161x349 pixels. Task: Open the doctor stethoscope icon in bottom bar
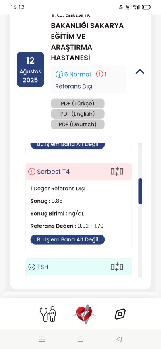click(48, 314)
